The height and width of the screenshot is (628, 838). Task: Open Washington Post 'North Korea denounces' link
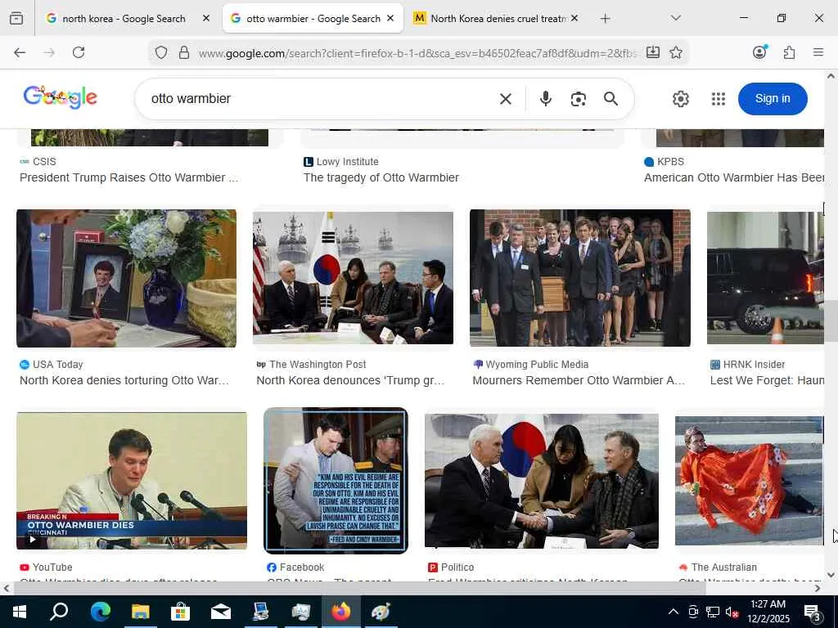click(350, 381)
